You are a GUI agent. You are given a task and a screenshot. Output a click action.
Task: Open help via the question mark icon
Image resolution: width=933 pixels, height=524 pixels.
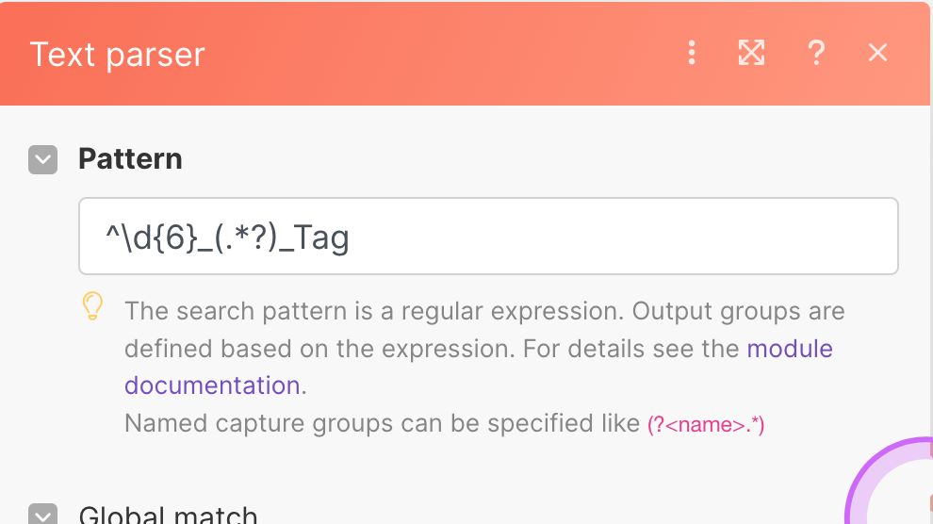816,53
